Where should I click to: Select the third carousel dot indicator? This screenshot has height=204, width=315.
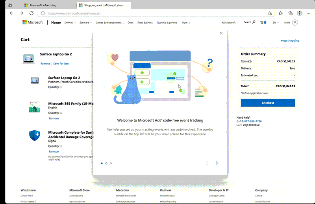[111, 163]
